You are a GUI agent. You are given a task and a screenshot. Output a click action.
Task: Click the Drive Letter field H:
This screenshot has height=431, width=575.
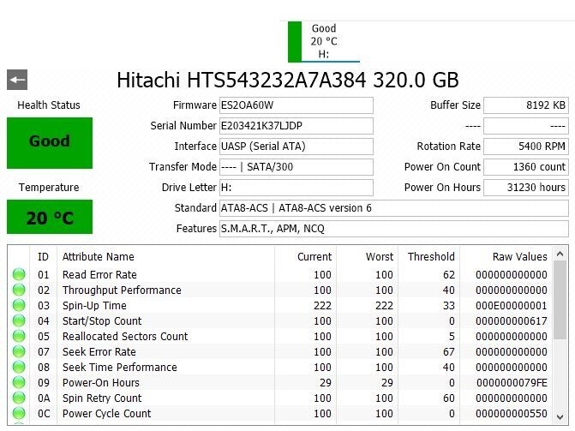click(x=296, y=188)
